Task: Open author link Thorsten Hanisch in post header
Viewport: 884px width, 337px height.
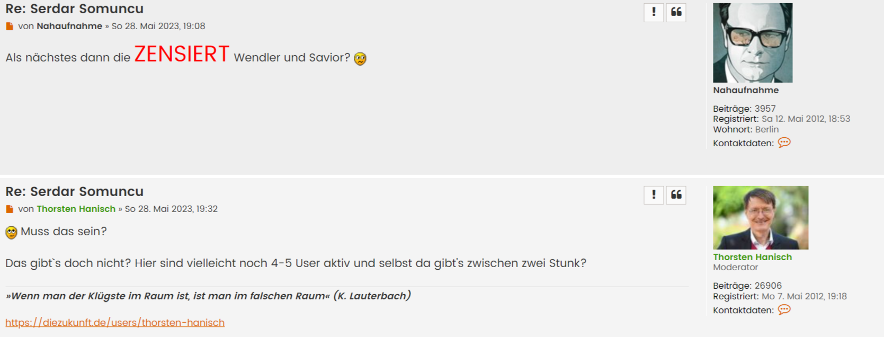Action: click(76, 209)
